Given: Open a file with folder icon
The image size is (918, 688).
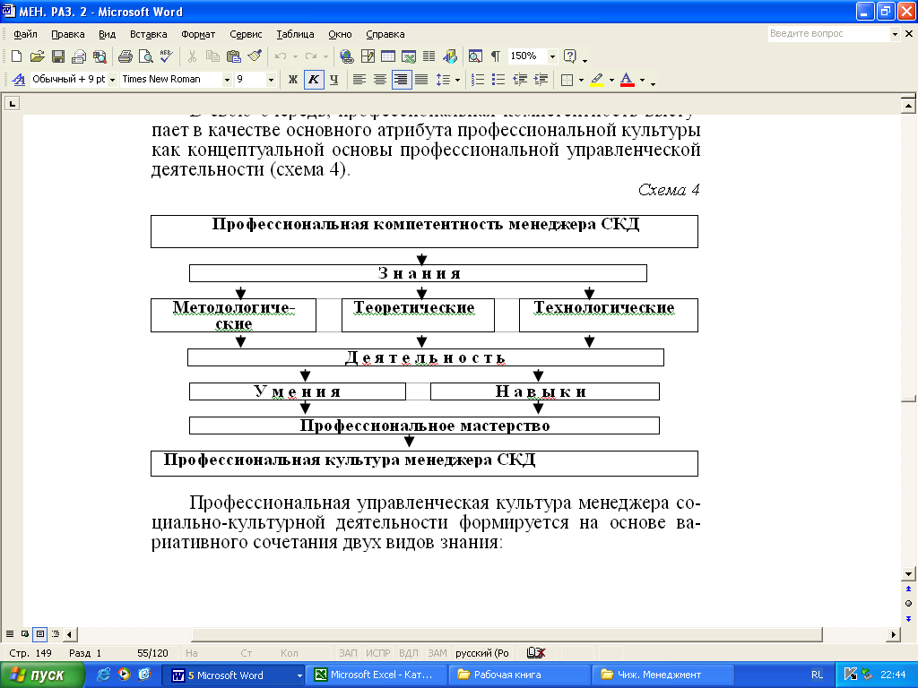Looking at the screenshot, I should tap(37, 56).
